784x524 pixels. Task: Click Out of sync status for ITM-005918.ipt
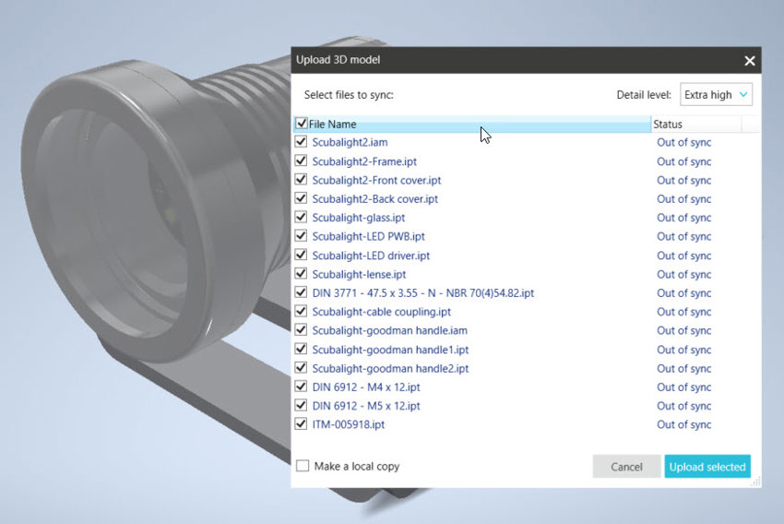point(684,424)
